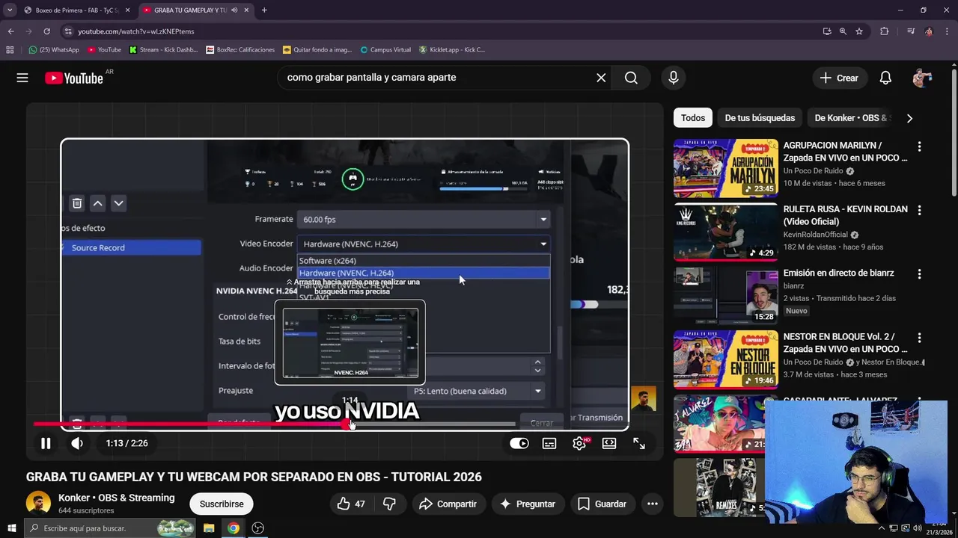Open Stream - Kick Dashboard bookmark
958x538 pixels.
(164, 50)
